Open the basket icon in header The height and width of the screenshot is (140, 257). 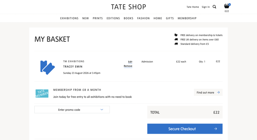coord(227,6)
